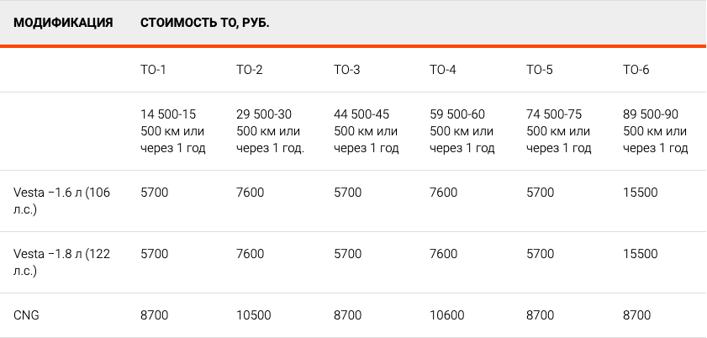
Task: Select the ТО-2 column label
Action: [x=250, y=70]
